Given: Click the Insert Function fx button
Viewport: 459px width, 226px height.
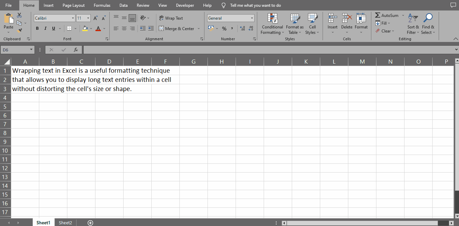Looking at the screenshot, I should (75, 49).
